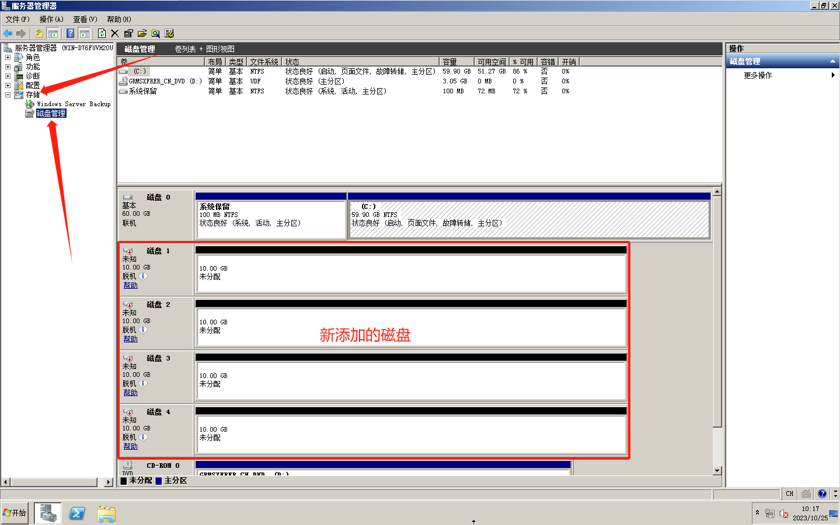
Task: Sort by 可用空间 column header
Action: [x=492, y=62]
